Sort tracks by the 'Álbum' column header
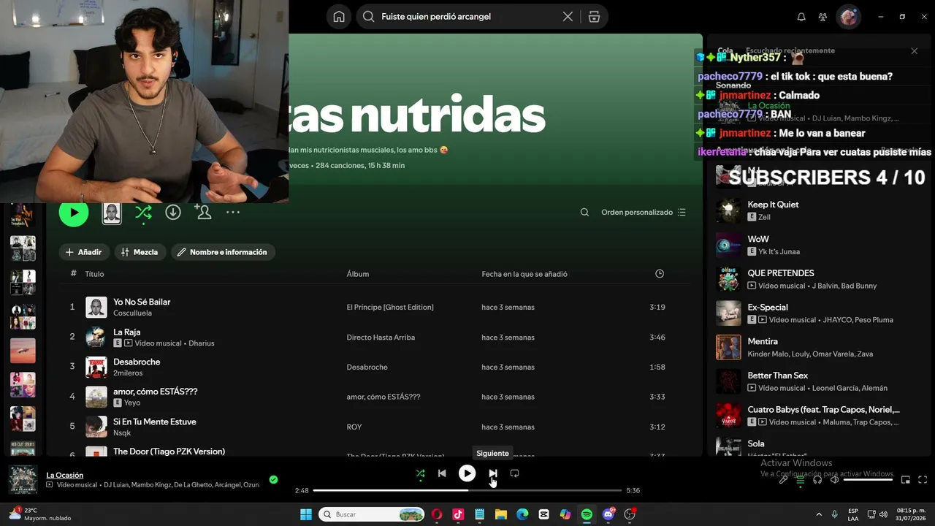Image resolution: width=935 pixels, height=526 pixels. pyautogui.click(x=358, y=274)
